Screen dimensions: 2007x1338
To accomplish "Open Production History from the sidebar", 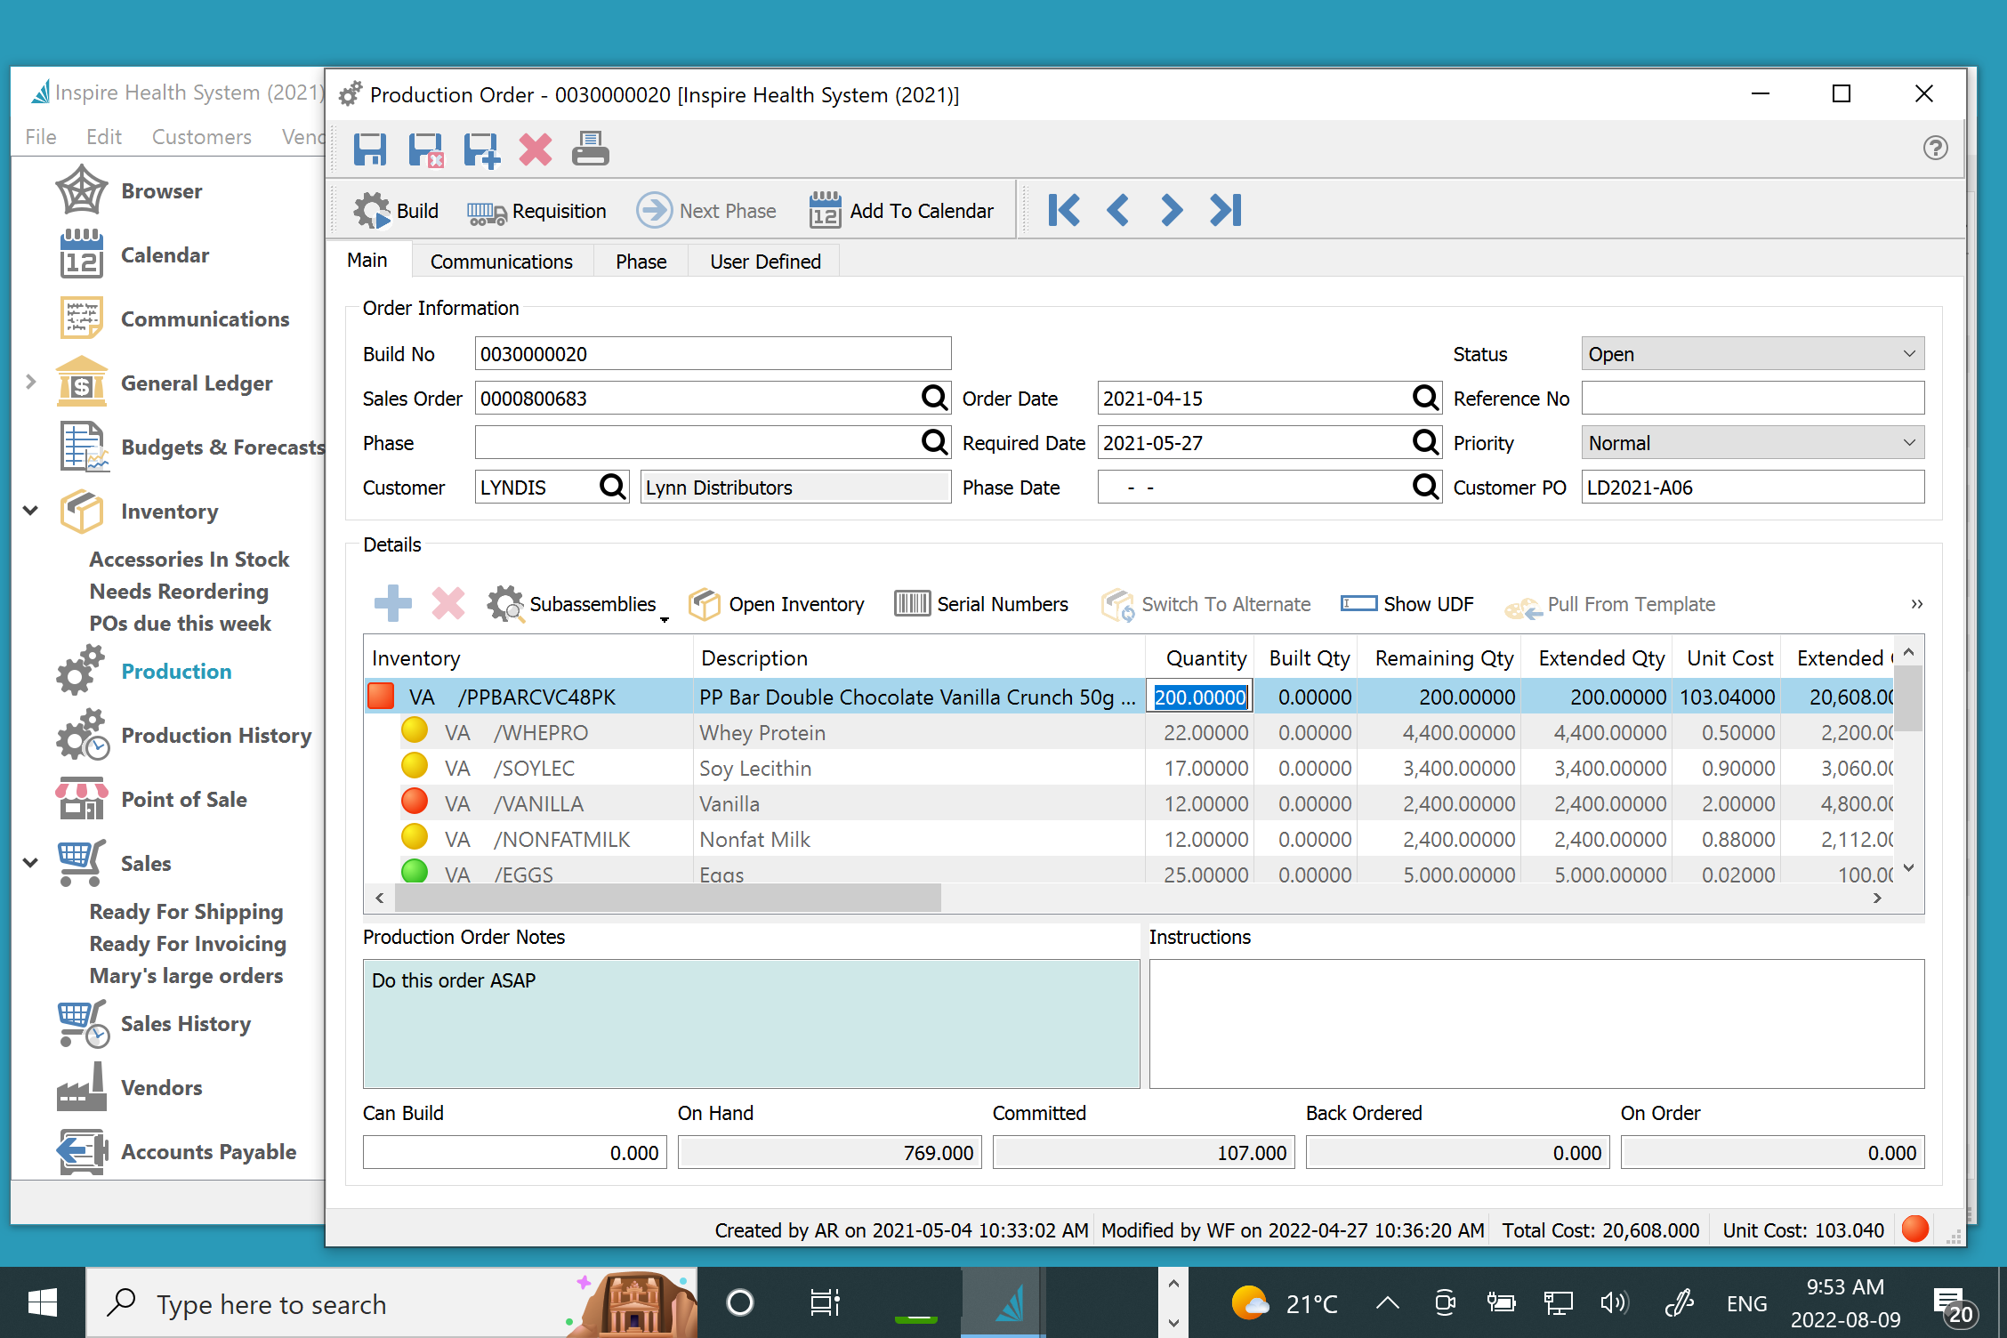I will 217,736.
